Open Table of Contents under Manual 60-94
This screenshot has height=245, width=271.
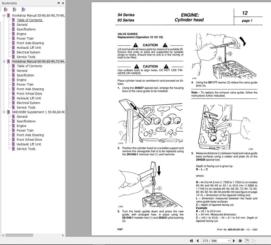click(x=29, y=66)
